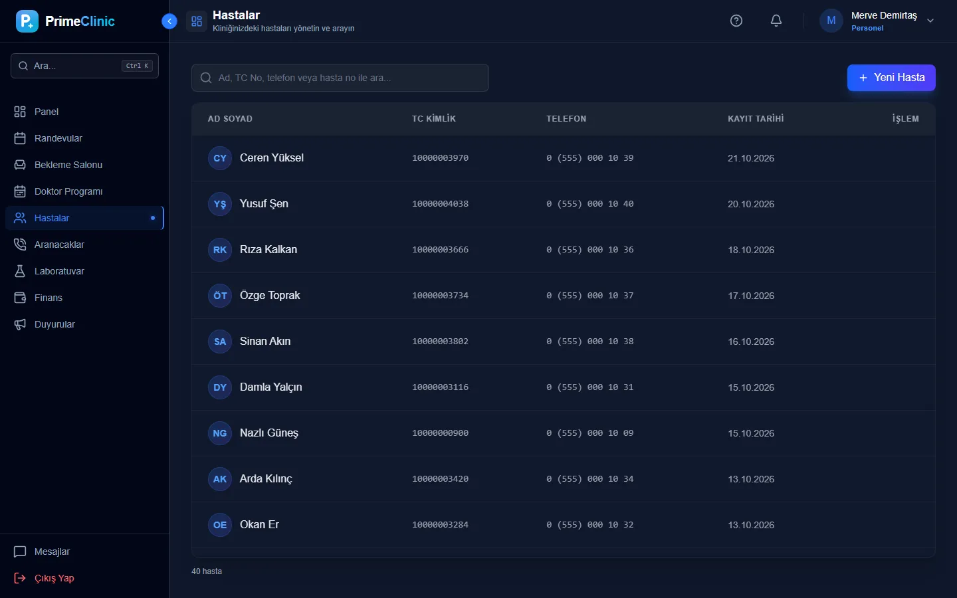Expand Merve Demirtaş user menu chevron

(930, 21)
